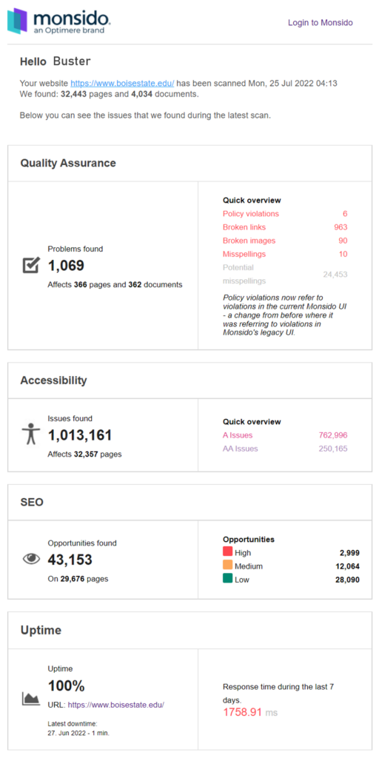Click the 1,069 problems found number
Image resolution: width=379 pixels, height=758 pixels.
[x=66, y=266]
